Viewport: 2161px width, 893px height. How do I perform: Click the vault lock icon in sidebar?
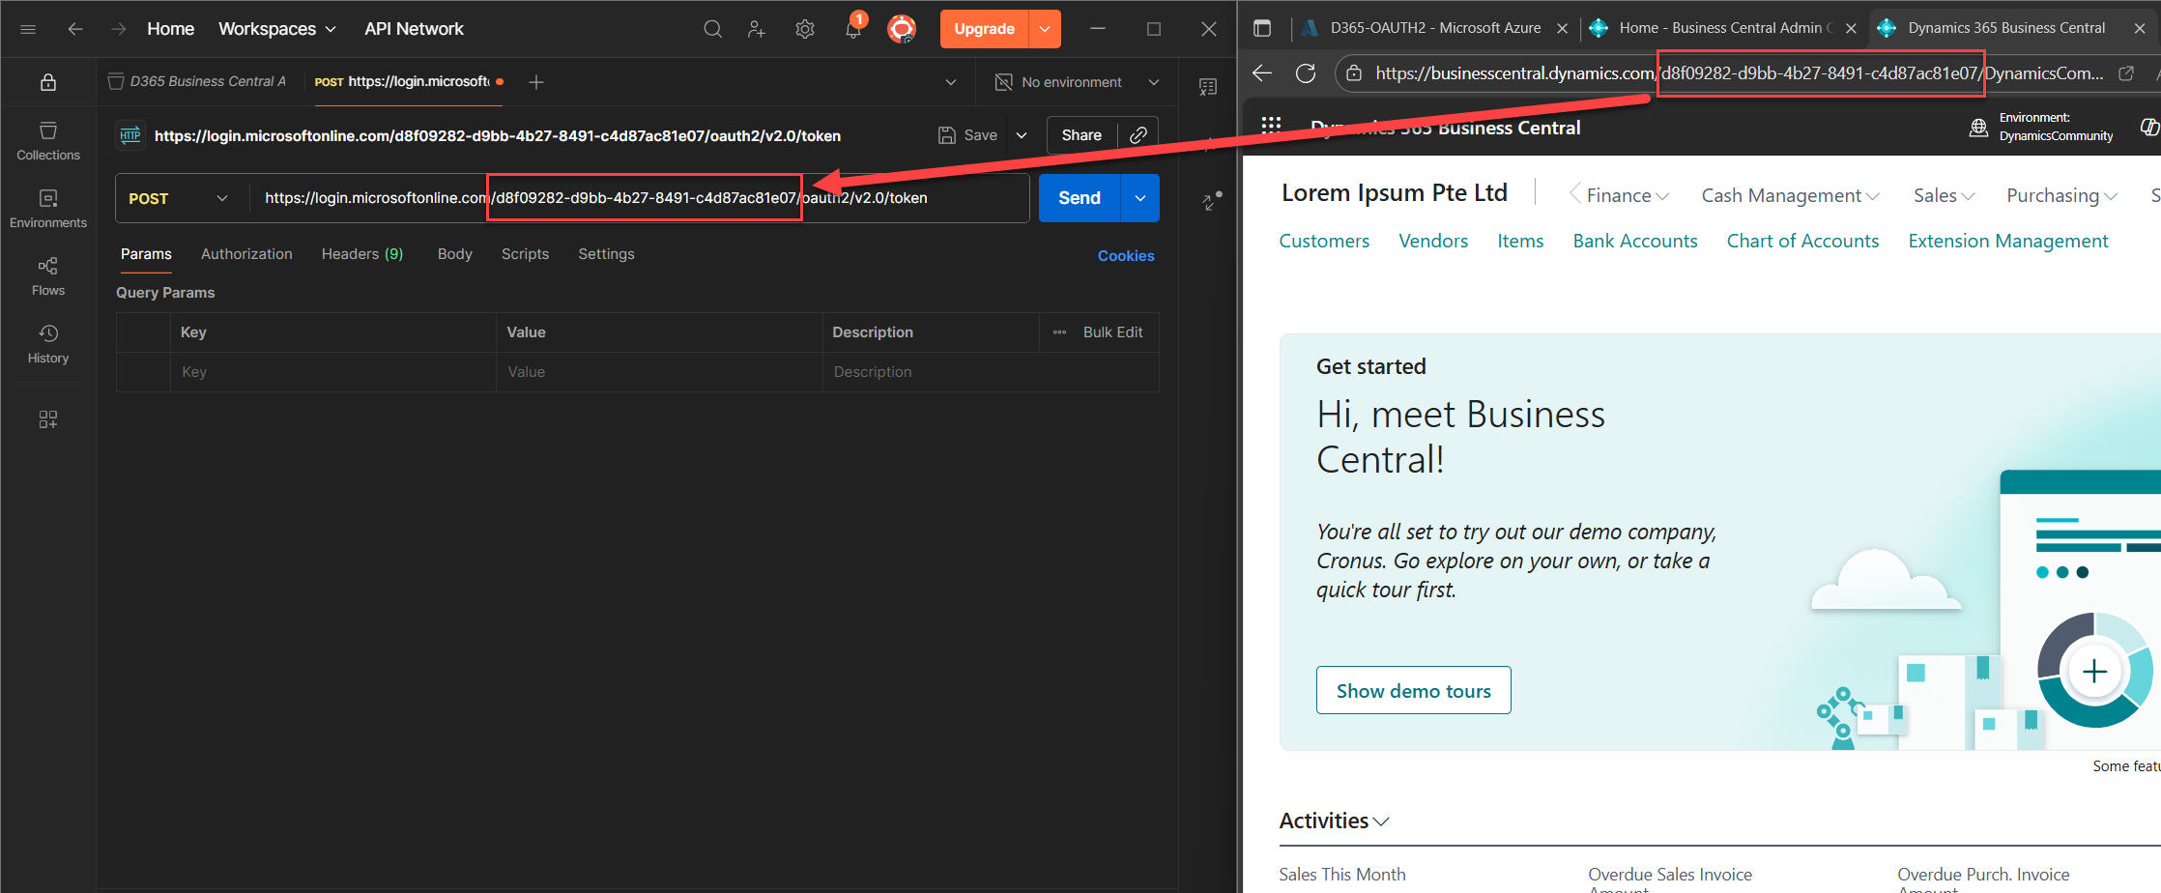[48, 82]
